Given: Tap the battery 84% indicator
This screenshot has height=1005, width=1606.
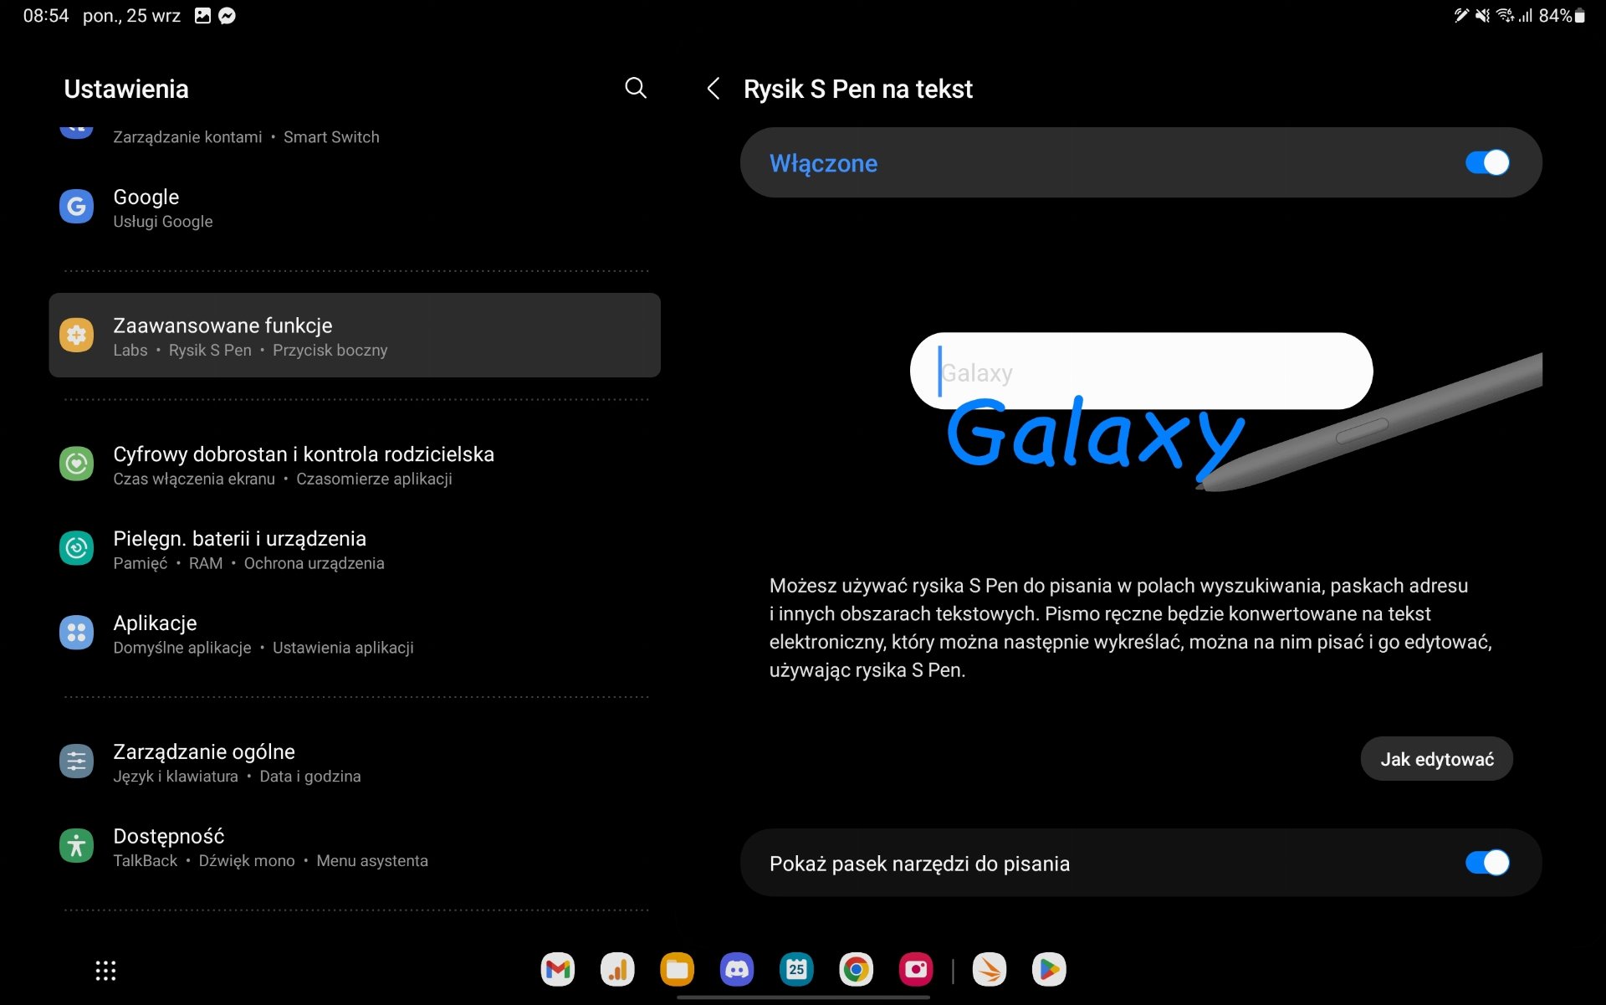Looking at the screenshot, I should tap(1562, 16).
